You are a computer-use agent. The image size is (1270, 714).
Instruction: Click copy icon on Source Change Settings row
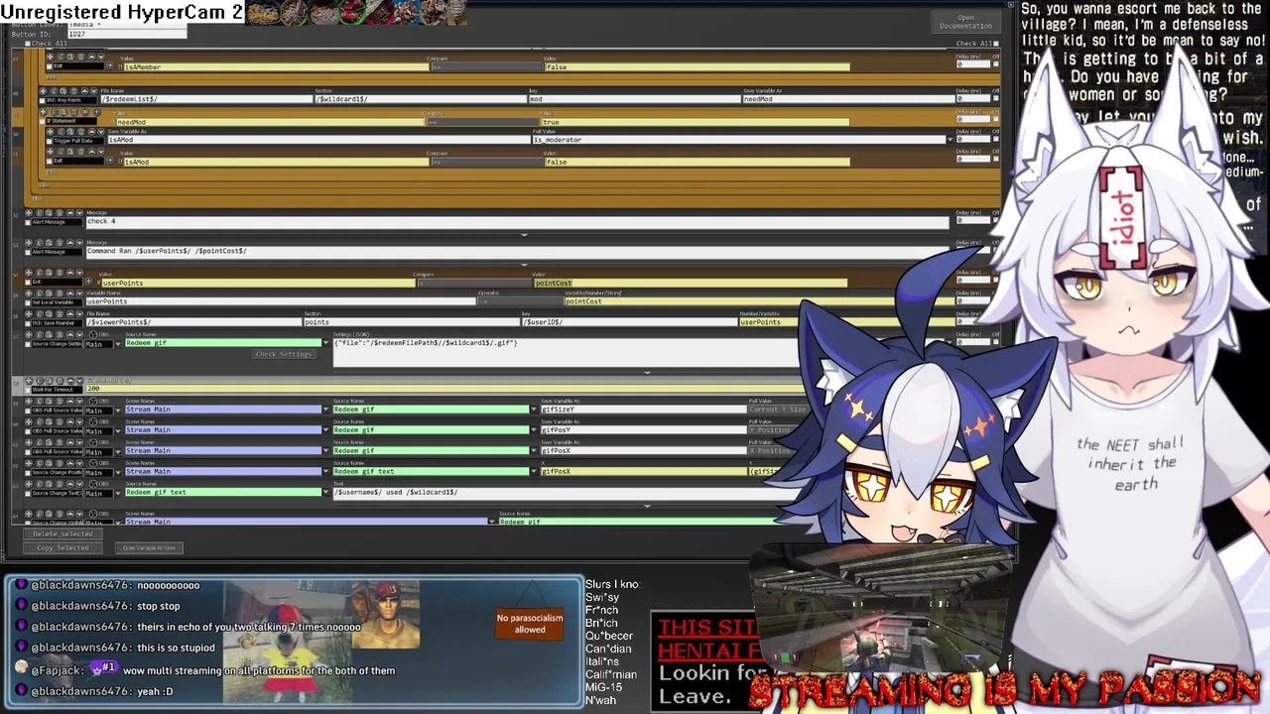[40, 334]
